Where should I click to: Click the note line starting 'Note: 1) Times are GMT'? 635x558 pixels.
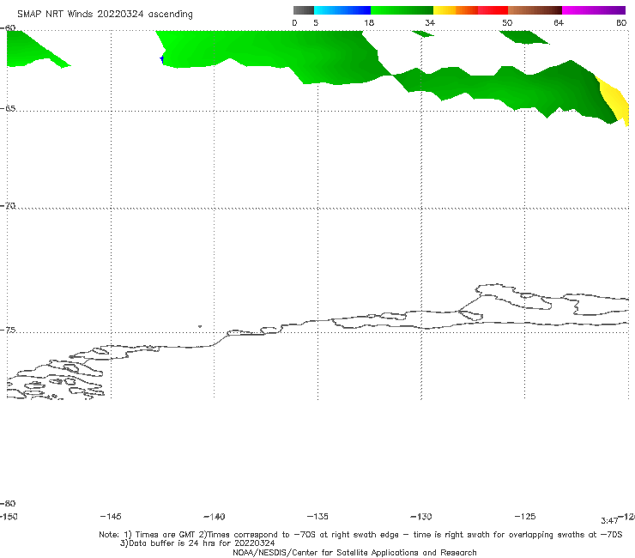(x=360, y=535)
